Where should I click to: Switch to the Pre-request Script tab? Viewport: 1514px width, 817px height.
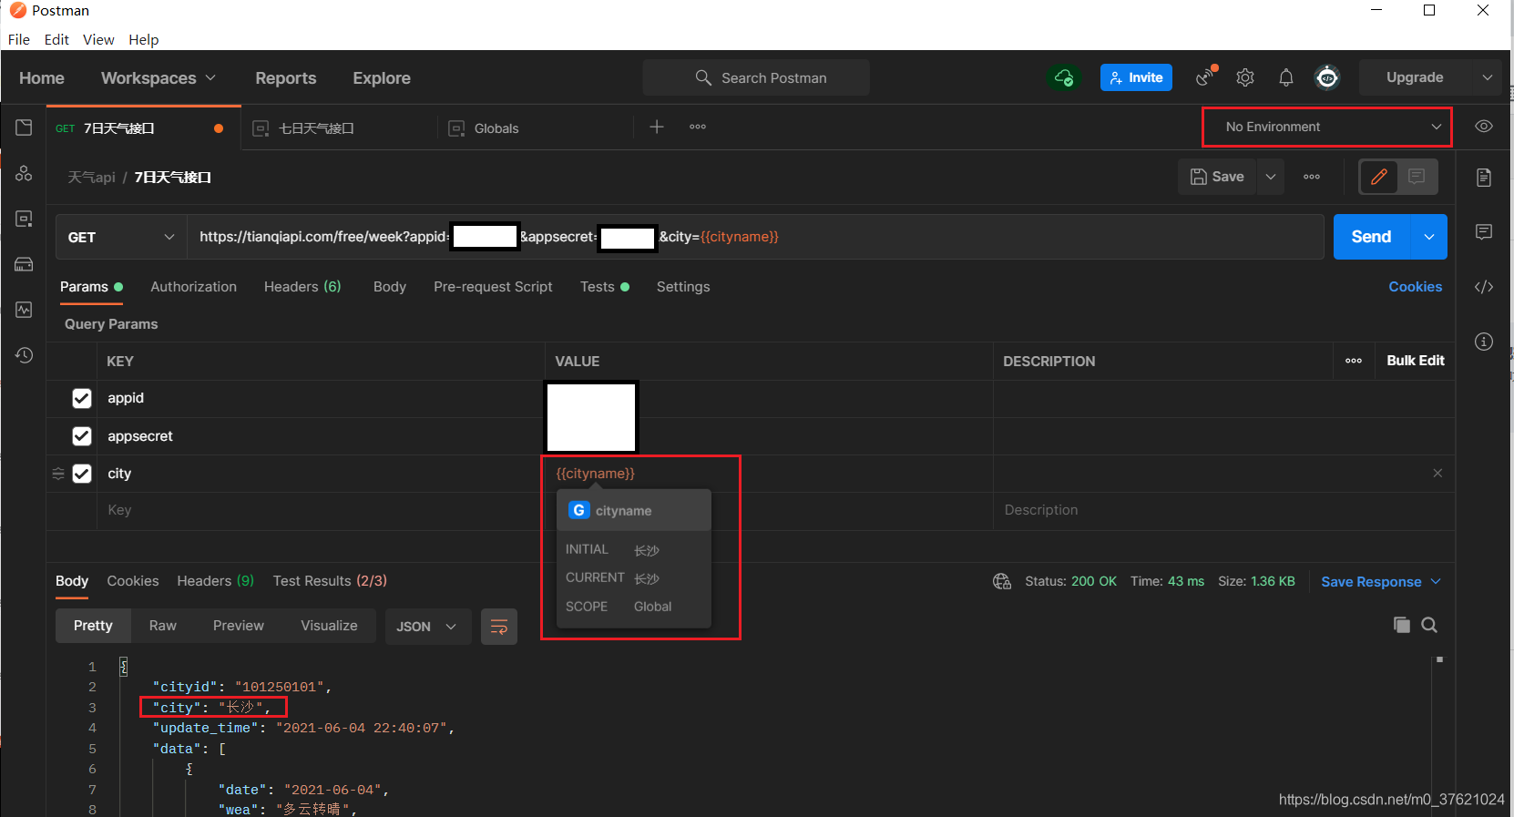click(x=493, y=287)
